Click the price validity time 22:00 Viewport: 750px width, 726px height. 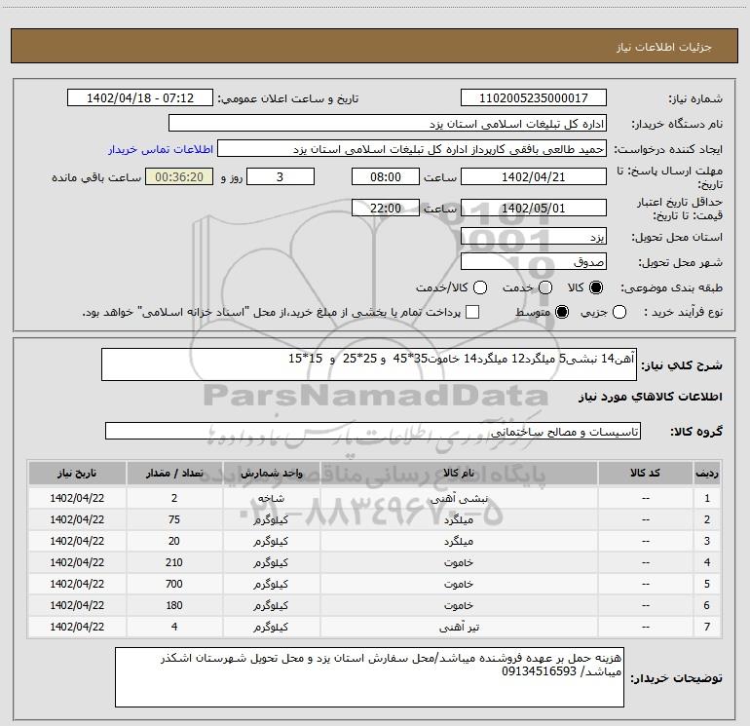(x=386, y=208)
